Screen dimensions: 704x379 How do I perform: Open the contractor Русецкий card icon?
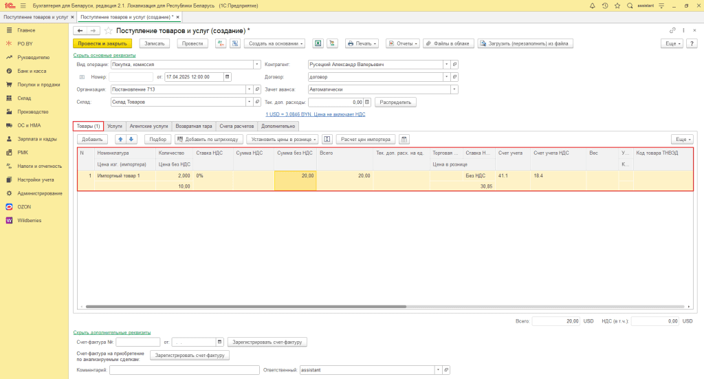(454, 64)
